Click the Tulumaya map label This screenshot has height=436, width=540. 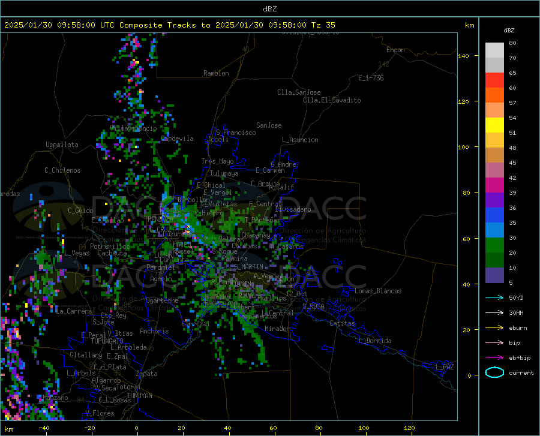point(224,173)
